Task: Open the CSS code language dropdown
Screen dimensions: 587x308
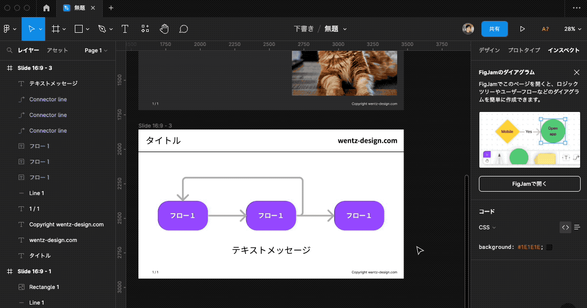Action: click(x=487, y=227)
